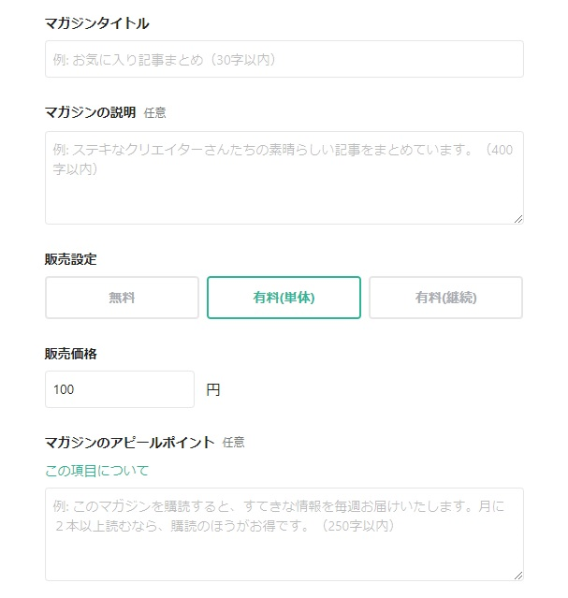Click the 任意 tag beside マガジンの説明
Image resolution: width=568 pixels, height=598 pixels.
(155, 113)
